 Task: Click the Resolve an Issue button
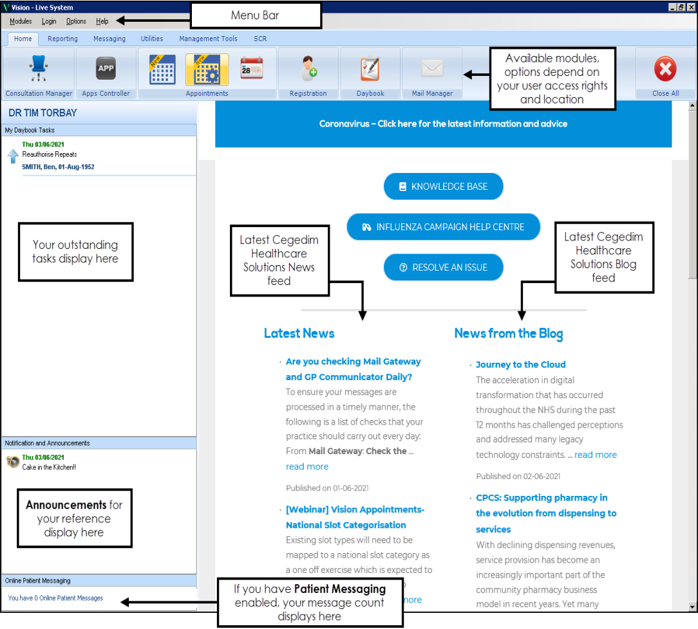(x=444, y=267)
